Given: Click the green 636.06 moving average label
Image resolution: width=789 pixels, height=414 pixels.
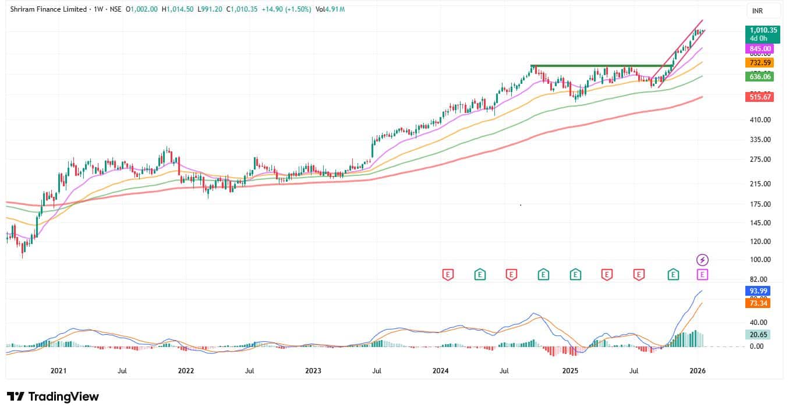Looking at the screenshot, I should click(x=760, y=76).
